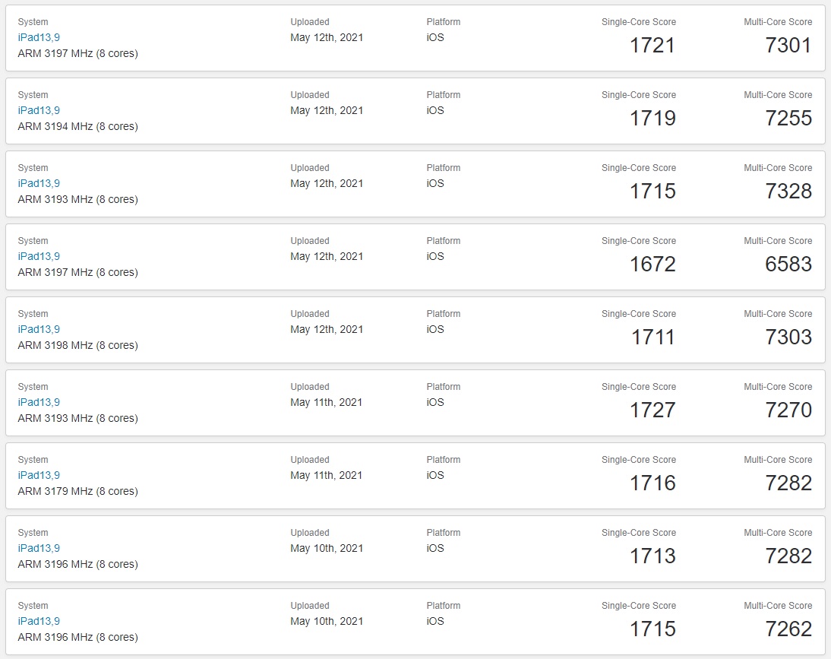The image size is (831, 659).
Task: Open iPad13,9 link with multi-core score 7262
Action: point(39,621)
